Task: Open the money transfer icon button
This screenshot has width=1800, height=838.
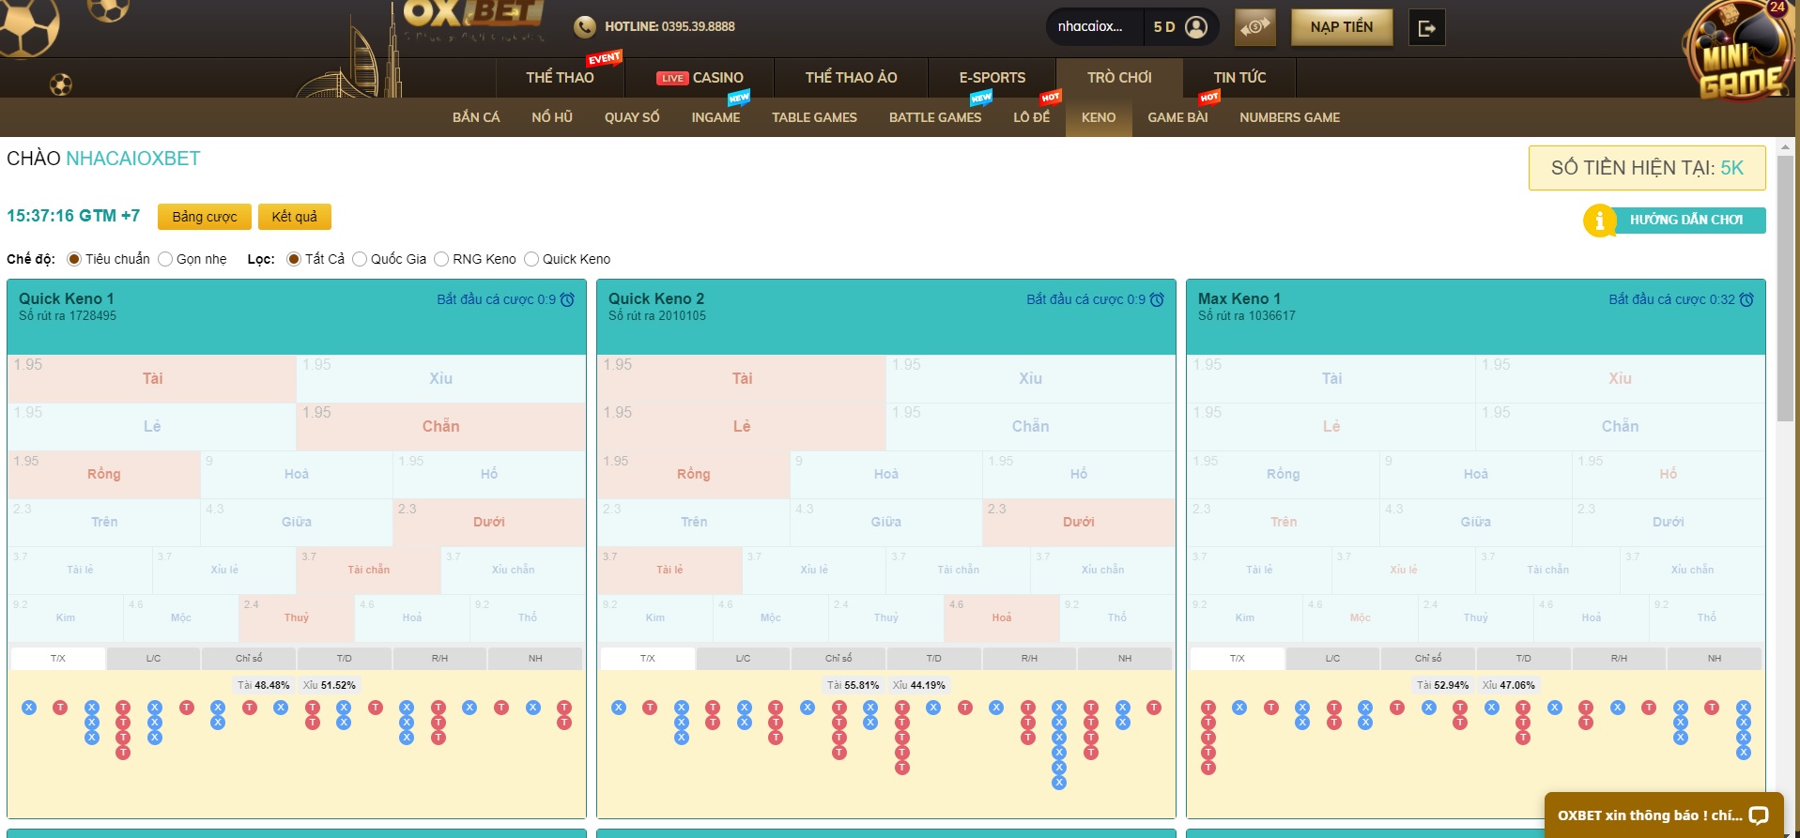Action: pos(1254,27)
